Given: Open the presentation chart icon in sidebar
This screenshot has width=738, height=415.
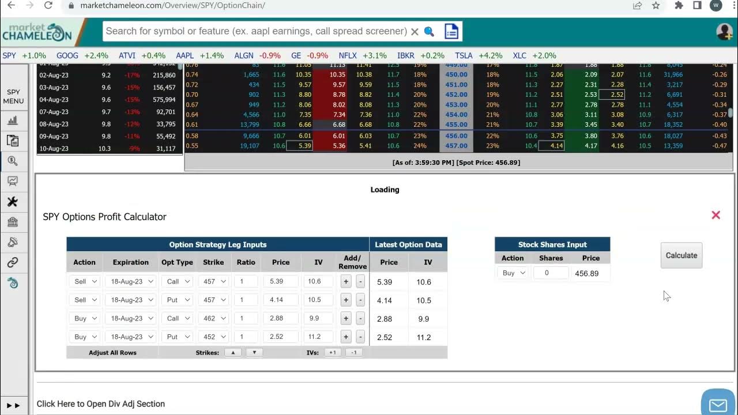Looking at the screenshot, I should 13,181.
